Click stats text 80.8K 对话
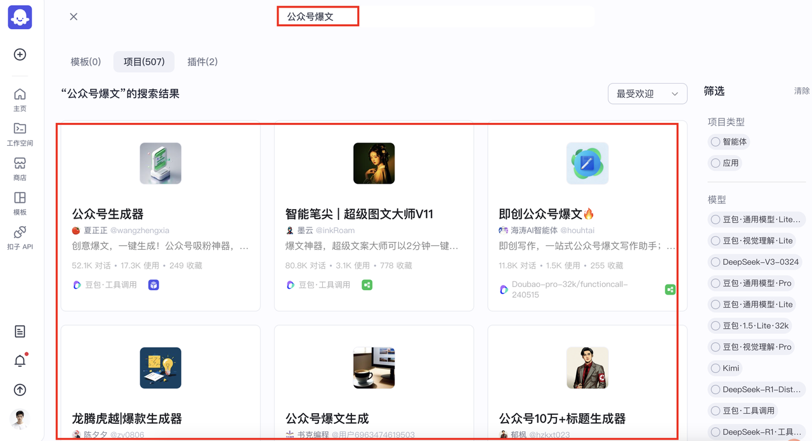This screenshot has height=441, width=812. [305, 266]
